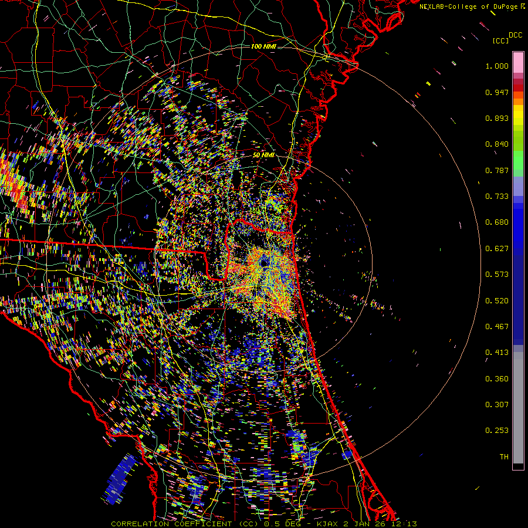The height and width of the screenshot is (528, 528).
Task: Select the 0.733 scale value
Action: click(x=497, y=197)
